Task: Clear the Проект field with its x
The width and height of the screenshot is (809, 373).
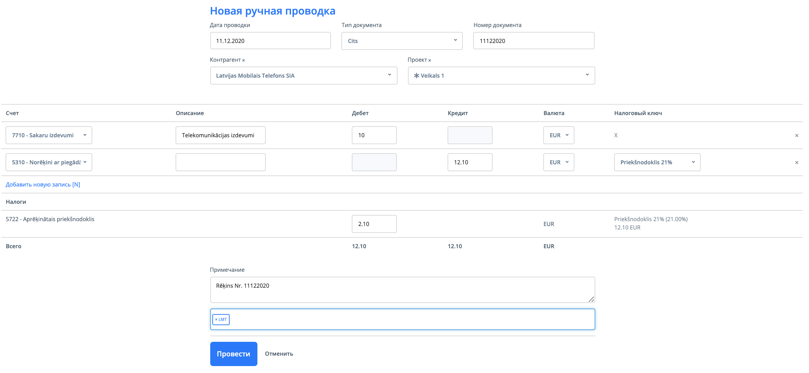Action: 429,60
